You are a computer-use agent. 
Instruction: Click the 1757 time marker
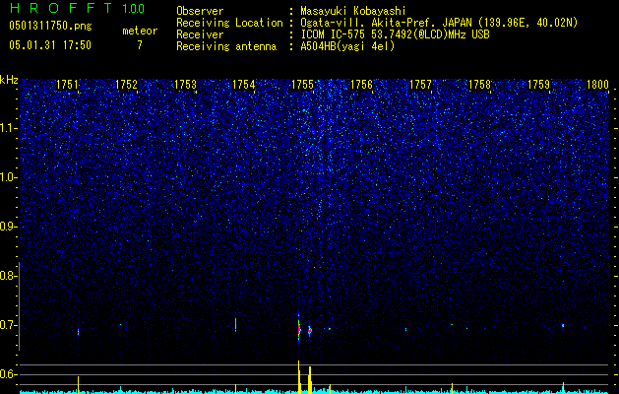click(421, 84)
